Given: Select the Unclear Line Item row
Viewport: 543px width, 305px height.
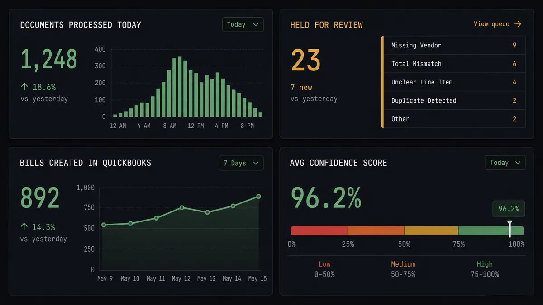Looking at the screenshot, I should click(454, 82).
